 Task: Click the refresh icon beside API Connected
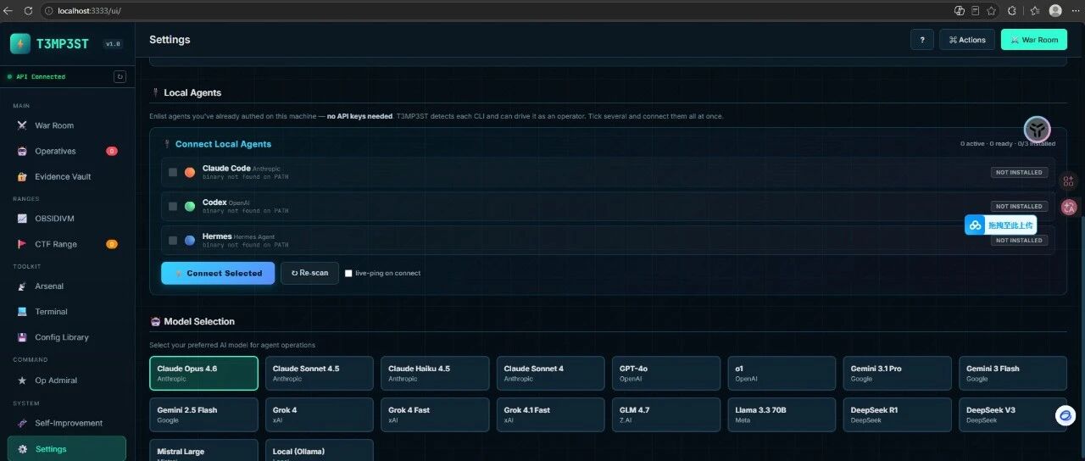pos(120,76)
